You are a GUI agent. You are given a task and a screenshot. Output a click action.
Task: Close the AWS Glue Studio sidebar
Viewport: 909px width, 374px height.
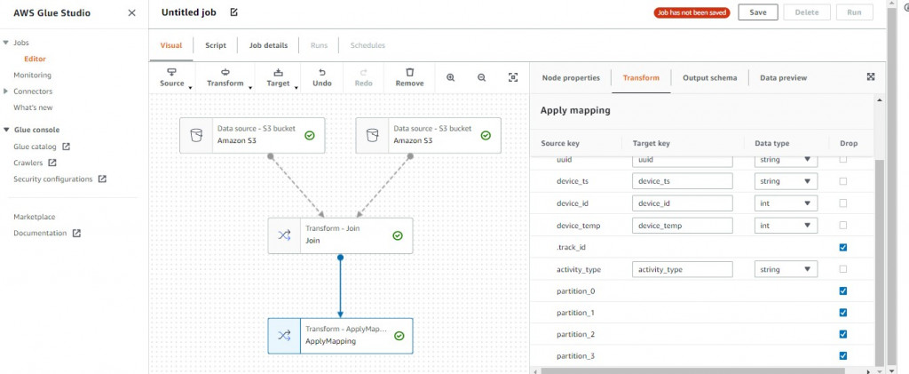(x=132, y=12)
